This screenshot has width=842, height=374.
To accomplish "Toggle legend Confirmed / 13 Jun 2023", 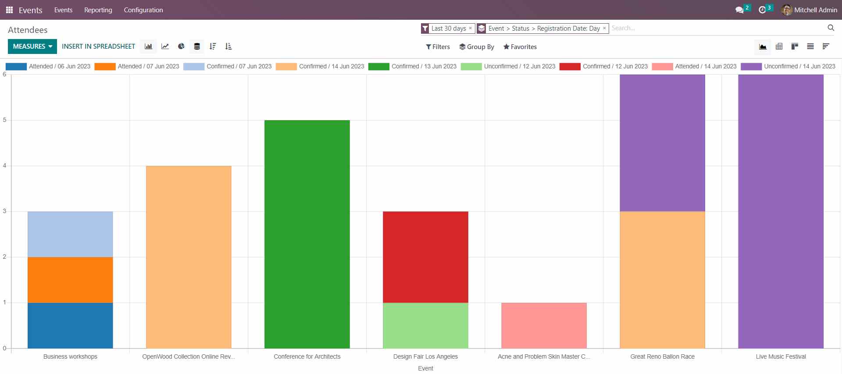I will click(413, 67).
